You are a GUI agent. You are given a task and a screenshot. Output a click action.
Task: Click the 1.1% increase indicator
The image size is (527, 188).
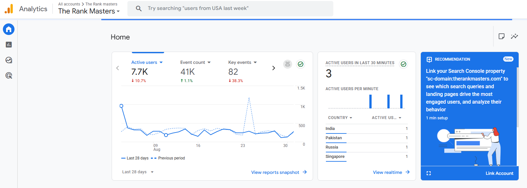187,81
